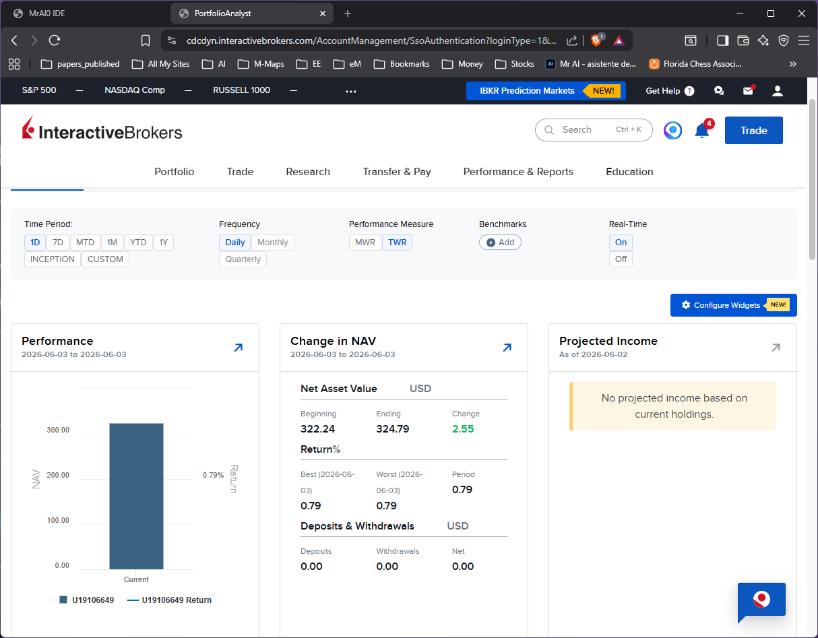Click Configure Widgets button

click(x=734, y=305)
